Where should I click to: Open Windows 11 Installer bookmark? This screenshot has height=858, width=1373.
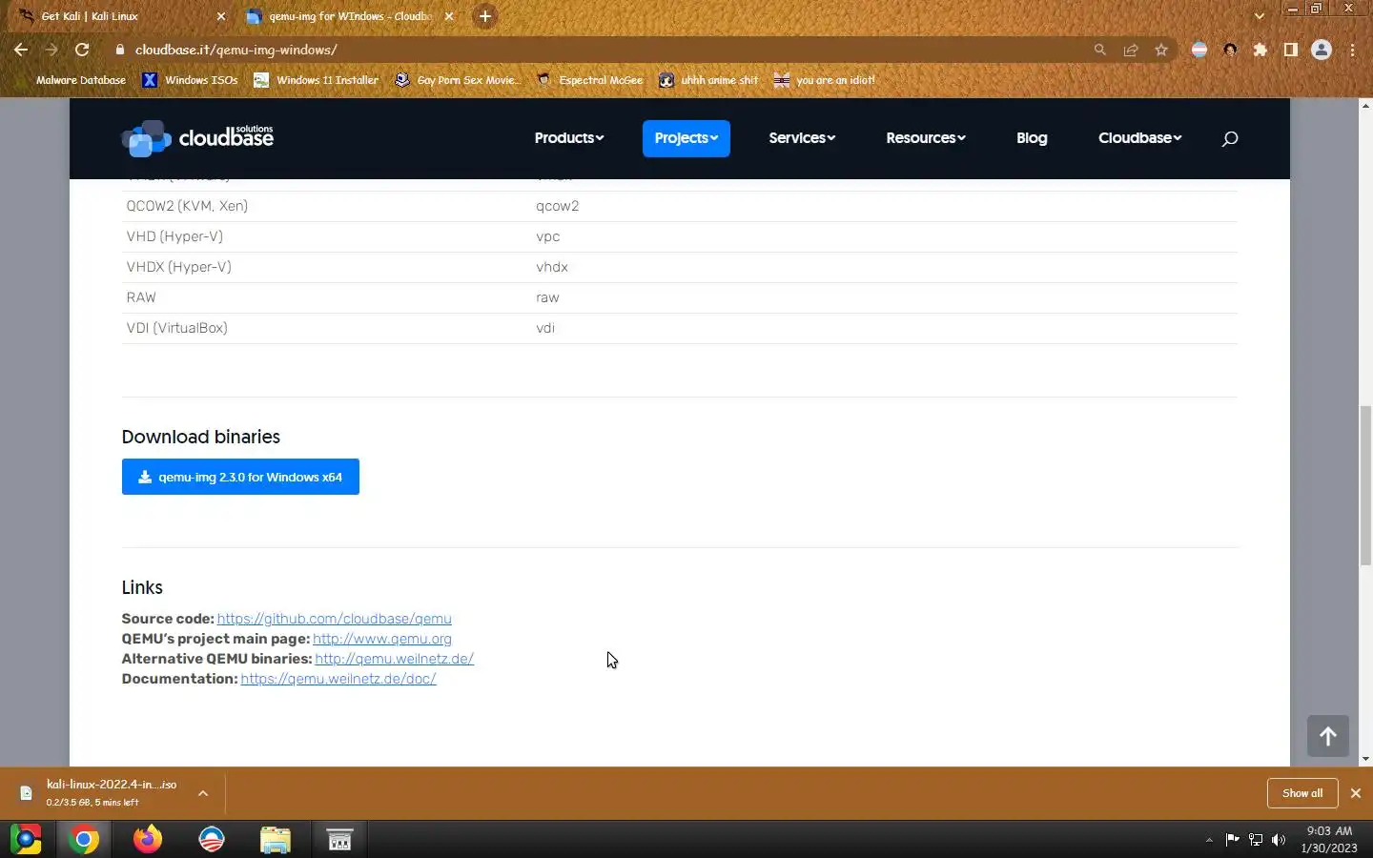point(317,80)
